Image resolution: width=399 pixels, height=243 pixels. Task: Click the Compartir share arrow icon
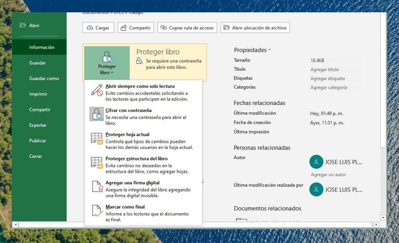pyautogui.click(x=124, y=28)
